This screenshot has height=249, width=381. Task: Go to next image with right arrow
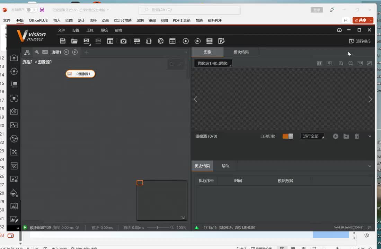pyautogui.click(x=370, y=99)
